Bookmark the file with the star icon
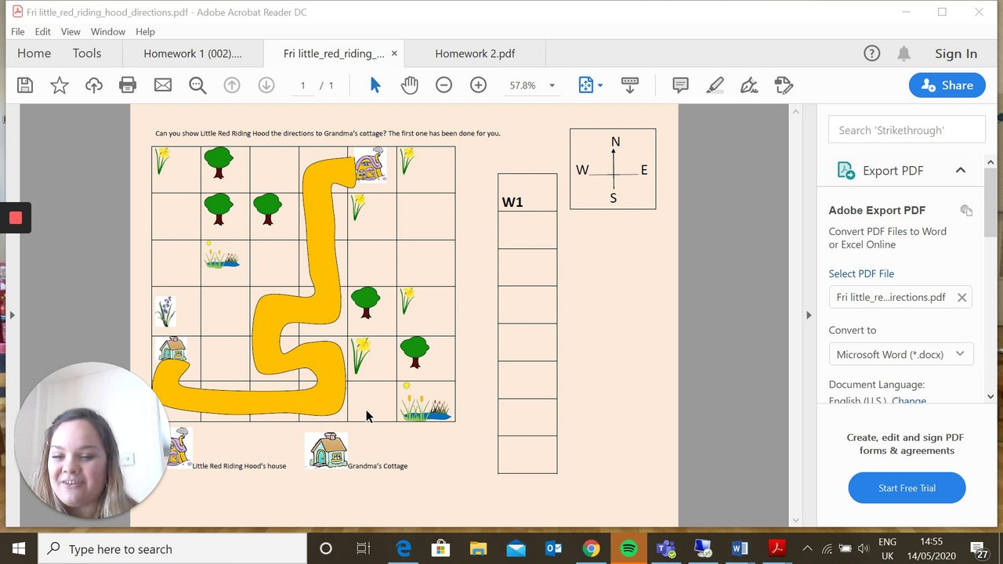1003x564 pixels. coord(60,85)
